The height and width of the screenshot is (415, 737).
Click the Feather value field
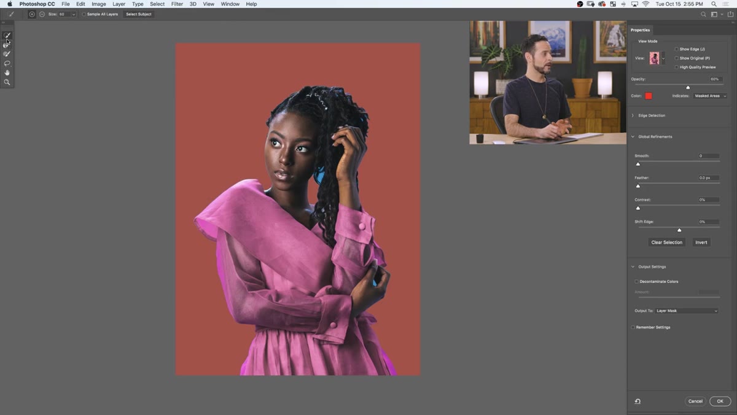709,178
